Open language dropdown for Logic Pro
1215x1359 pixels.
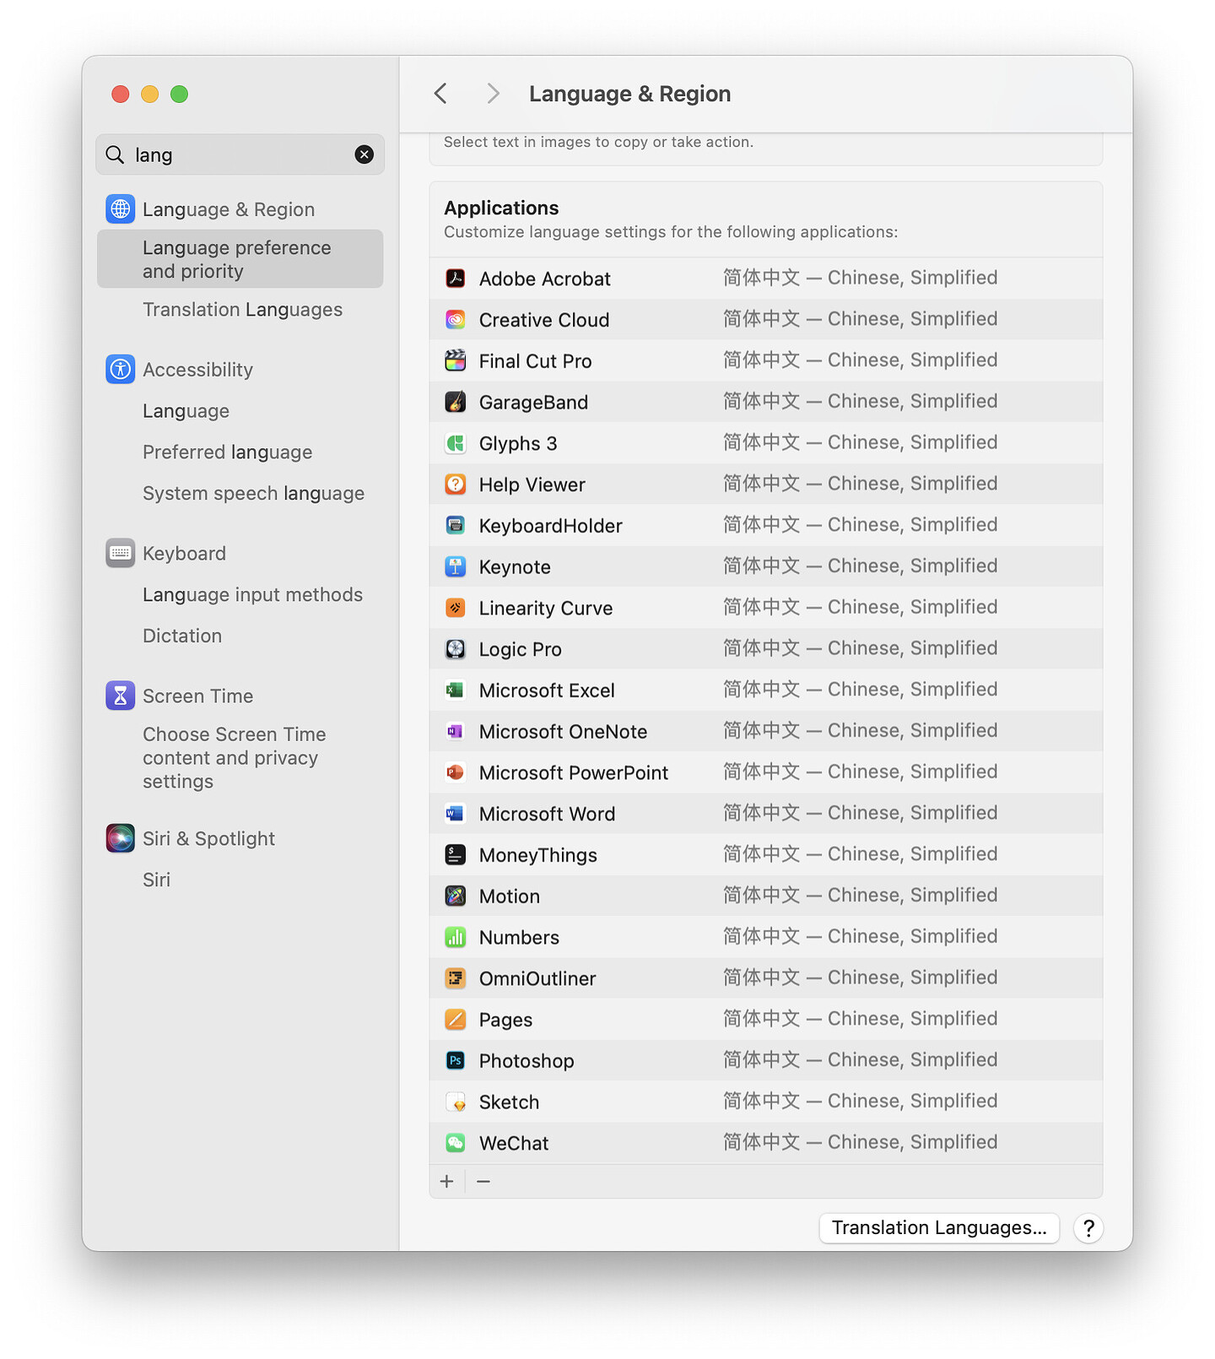pyautogui.click(x=860, y=648)
